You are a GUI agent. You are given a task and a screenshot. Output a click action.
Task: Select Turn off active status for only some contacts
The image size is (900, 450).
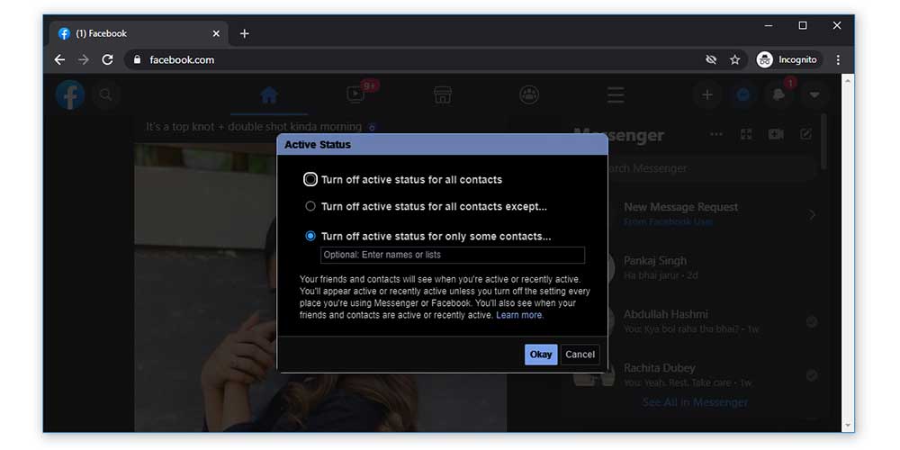310,236
